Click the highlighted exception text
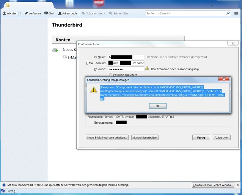 pos(162,93)
